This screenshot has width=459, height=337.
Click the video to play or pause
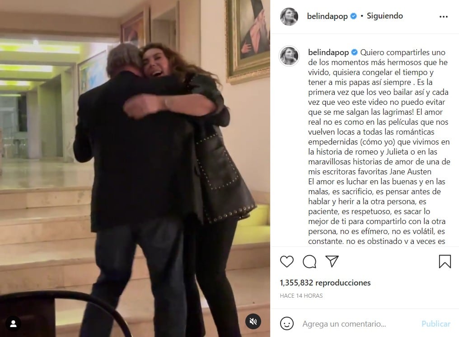click(x=135, y=168)
